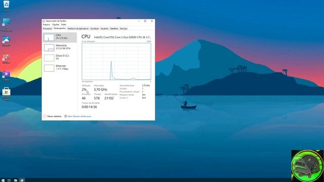Image resolution: width=324 pixels, height=182 pixels.
Task: Select the Ethernet mini graph thumbnail
Action: click(49, 68)
